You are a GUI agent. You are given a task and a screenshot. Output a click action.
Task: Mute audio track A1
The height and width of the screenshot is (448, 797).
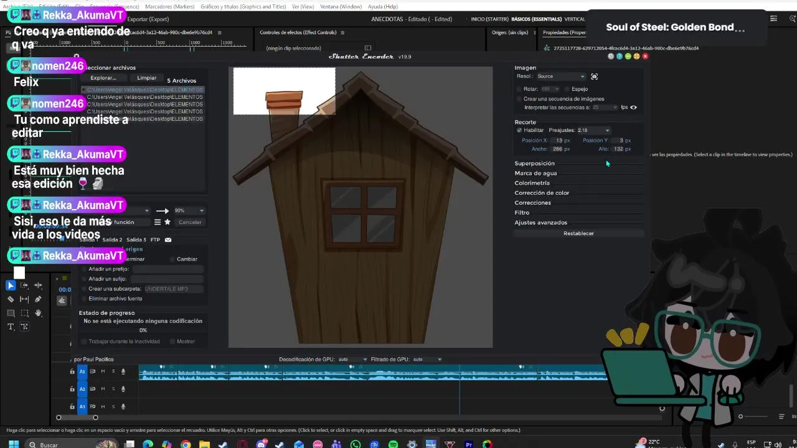pos(103,371)
